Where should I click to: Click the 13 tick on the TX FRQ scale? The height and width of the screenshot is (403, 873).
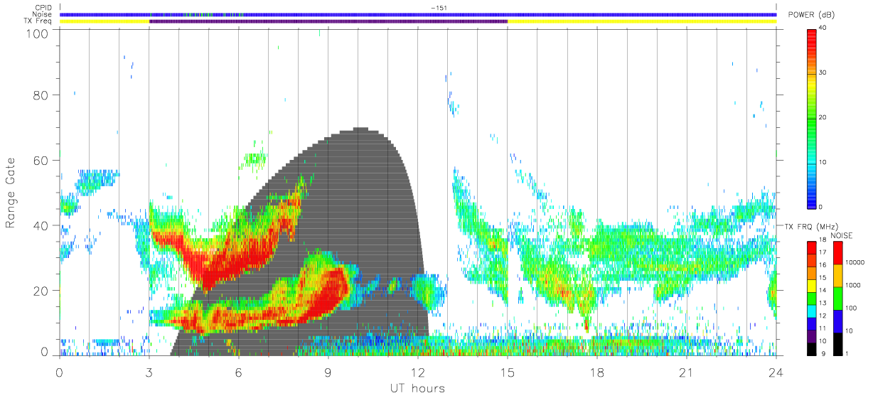point(824,303)
